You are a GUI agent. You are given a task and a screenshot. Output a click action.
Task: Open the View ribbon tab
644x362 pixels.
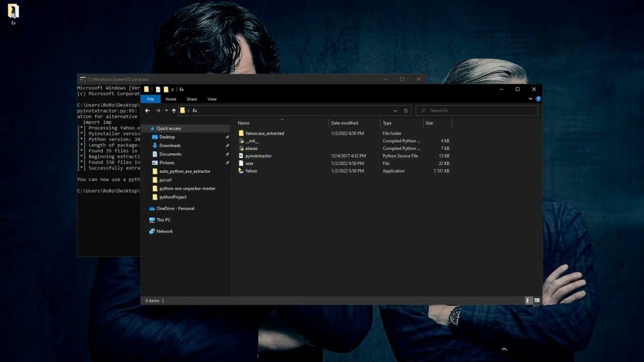pos(212,99)
